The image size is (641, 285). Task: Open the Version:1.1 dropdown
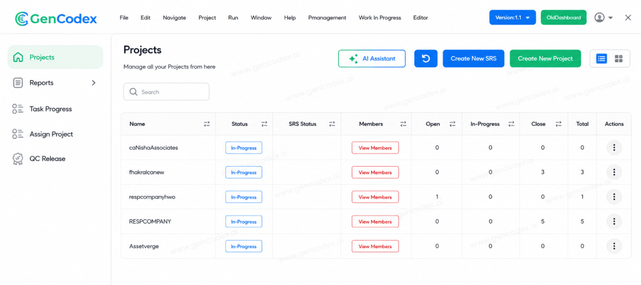point(512,18)
